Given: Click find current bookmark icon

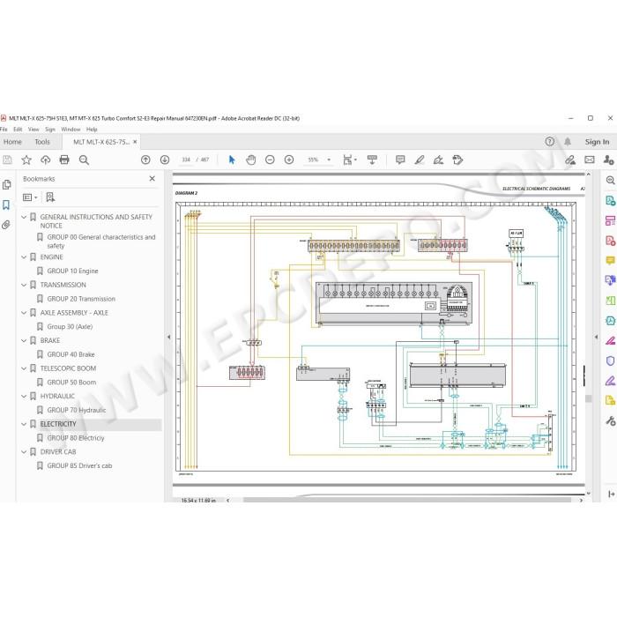Looking at the screenshot, I should [50, 197].
